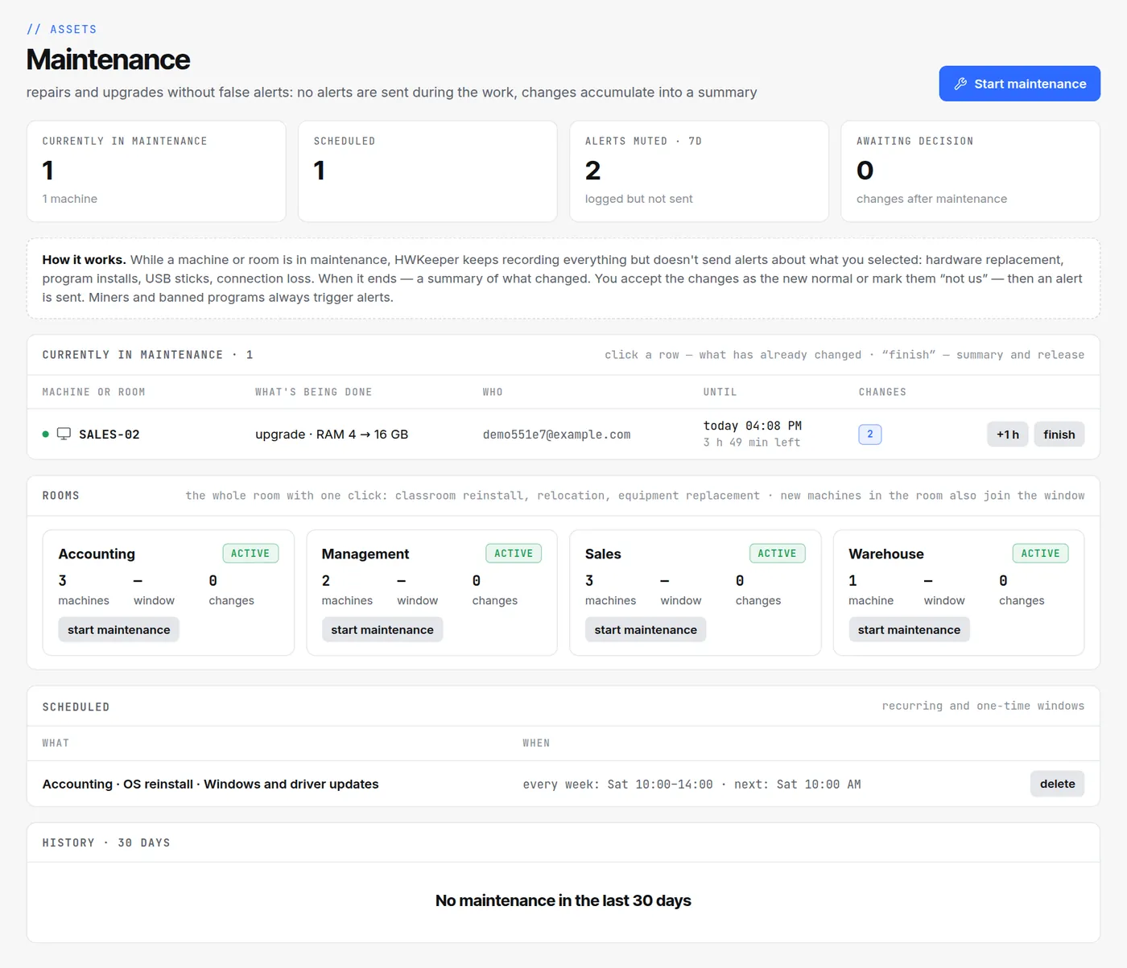Click the today 04:08 PM until time
This screenshot has height=968, width=1127.
pos(752,426)
